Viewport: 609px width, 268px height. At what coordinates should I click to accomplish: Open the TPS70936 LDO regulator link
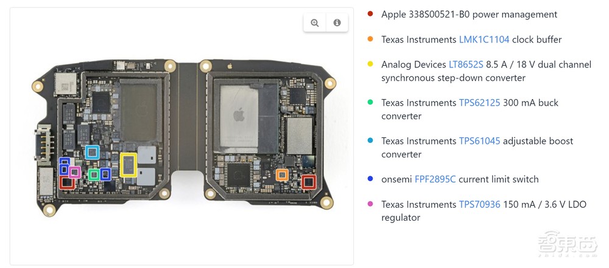tap(480, 204)
